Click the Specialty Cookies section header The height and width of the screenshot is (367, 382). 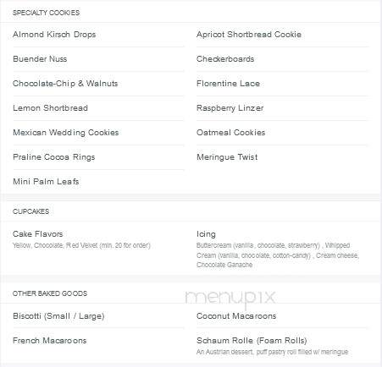[x=46, y=13]
